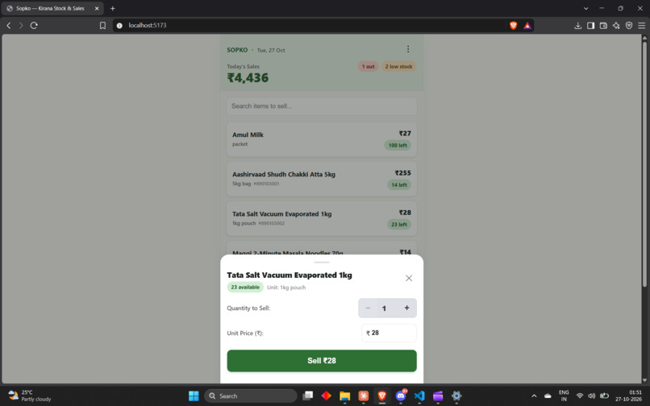Go forward in browser history
Screen dimensions: 650x406
pyautogui.click(x=21, y=25)
